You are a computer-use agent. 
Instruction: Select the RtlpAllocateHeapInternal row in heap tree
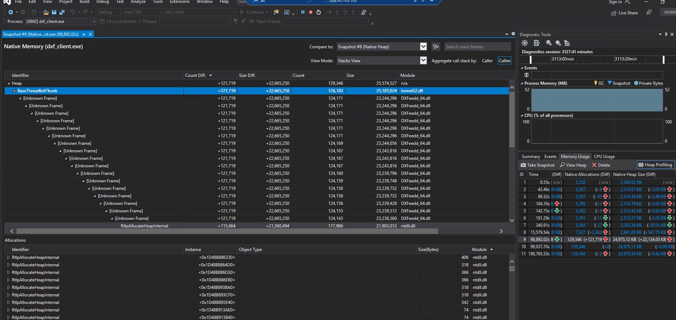pyautogui.click(x=257, y=226)
